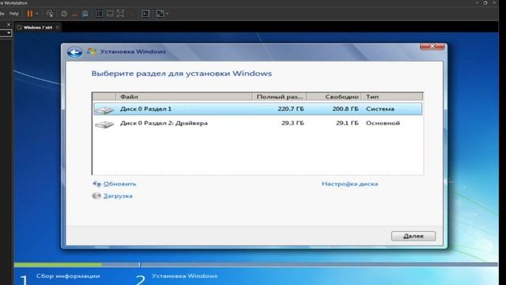The width and height of the screenshot is (506, 285).
Task: Click the 29.3 ГБ size value
Action: tap(293, 123)
